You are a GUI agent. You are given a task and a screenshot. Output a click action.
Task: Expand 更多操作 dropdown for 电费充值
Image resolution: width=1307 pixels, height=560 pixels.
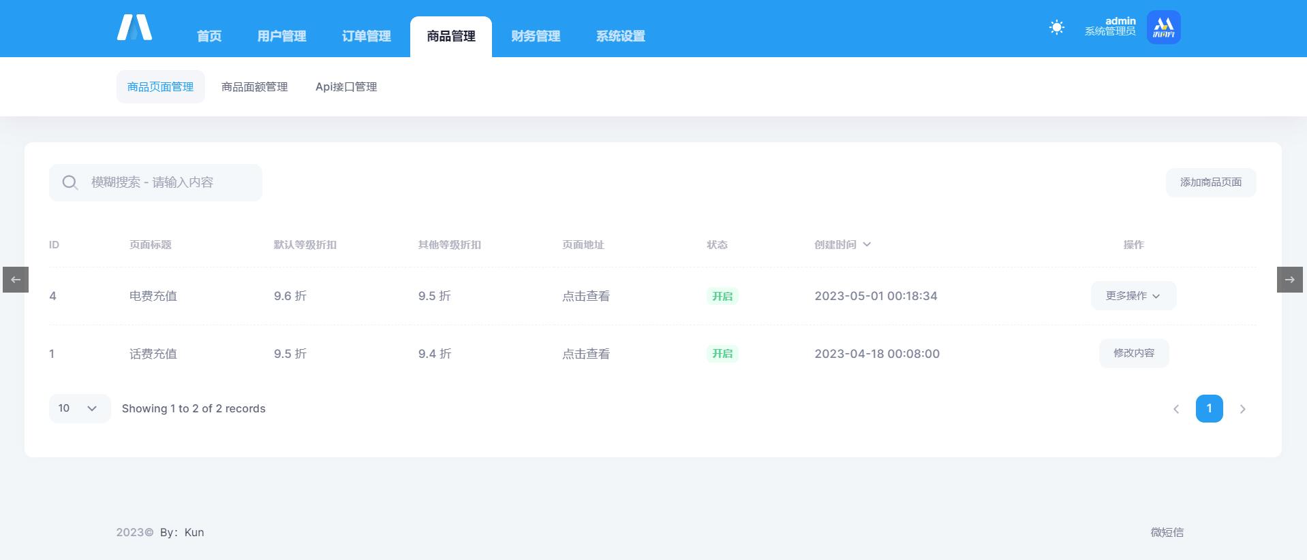coord(1133,296)
